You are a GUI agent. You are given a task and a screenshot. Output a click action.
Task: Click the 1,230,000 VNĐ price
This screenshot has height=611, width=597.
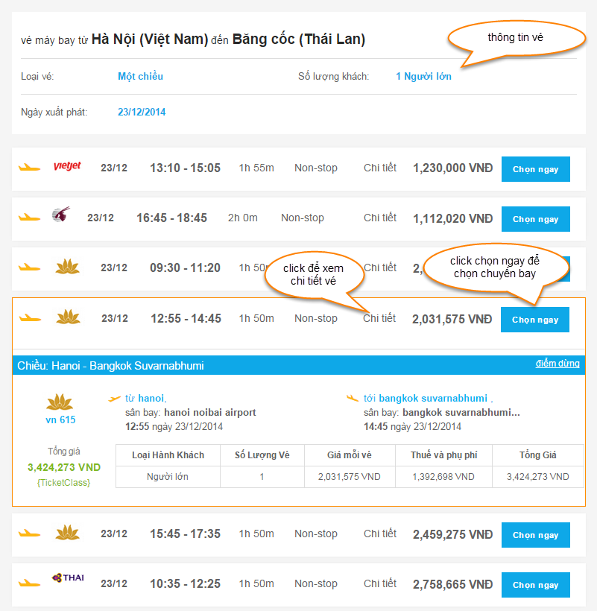click(453, 168)
